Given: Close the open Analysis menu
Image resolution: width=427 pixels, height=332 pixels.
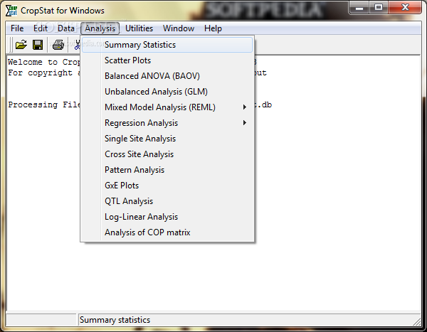Looking at the screenshot, I should (100, 28).
